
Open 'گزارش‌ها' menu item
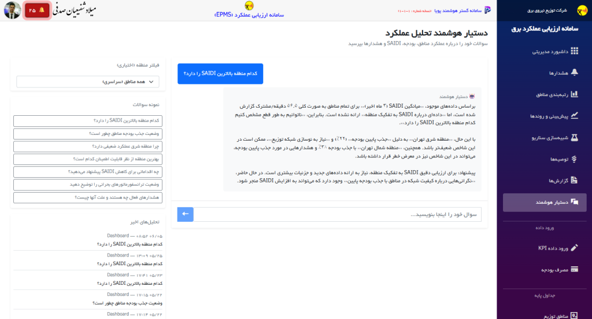[x=545, y=180]
